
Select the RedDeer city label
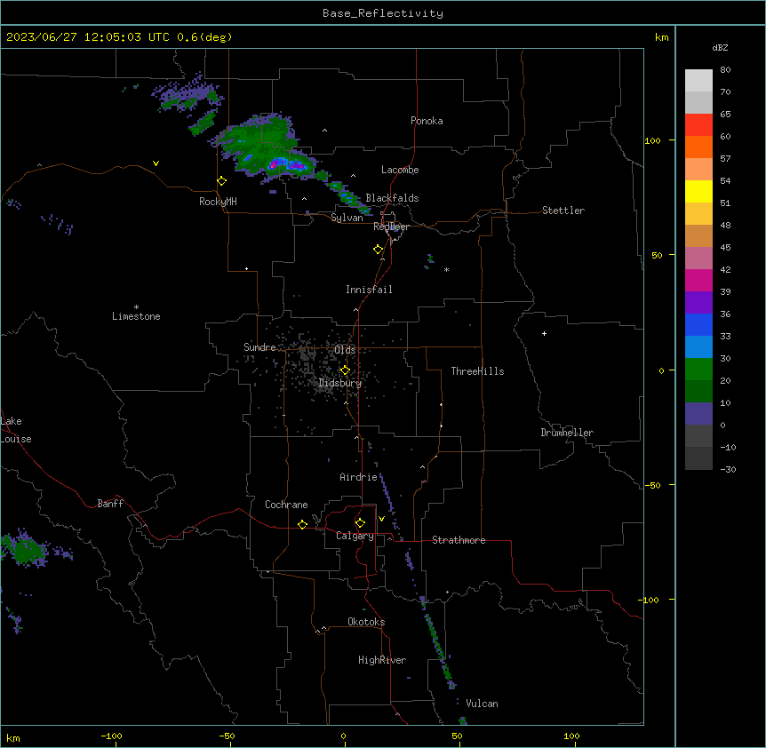click(x=391, y=227)
